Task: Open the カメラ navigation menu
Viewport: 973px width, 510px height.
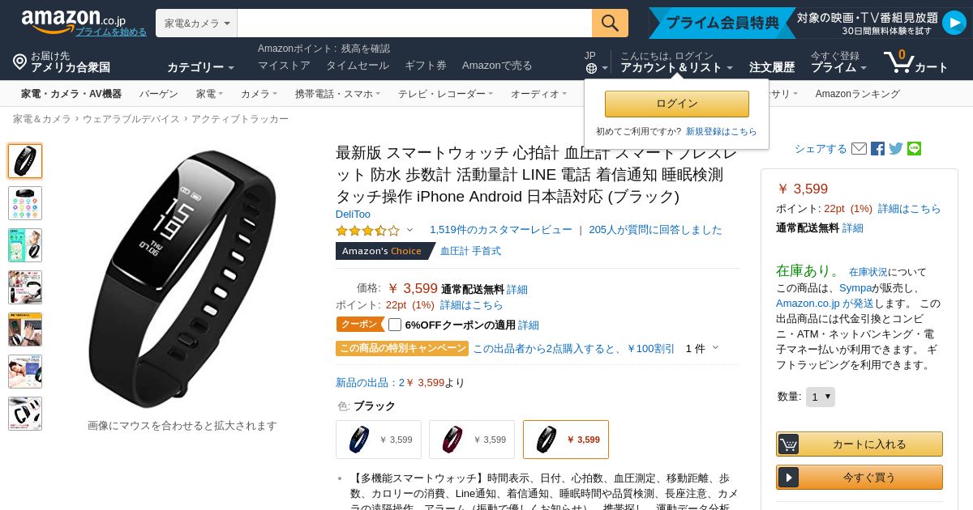Action: [x=259, y=94]
